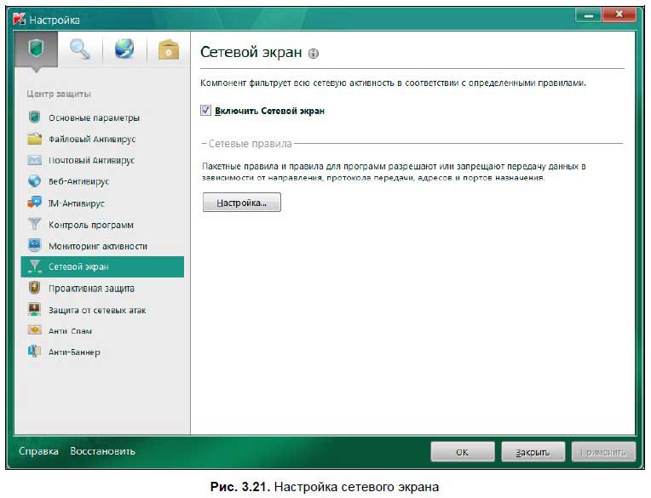Click the Основные параметры shield icon
Image resolution: width=651 pixels, height=498 pixels.
(34, 117)
